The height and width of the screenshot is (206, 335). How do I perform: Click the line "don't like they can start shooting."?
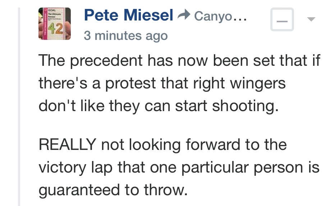pos(158,107)
